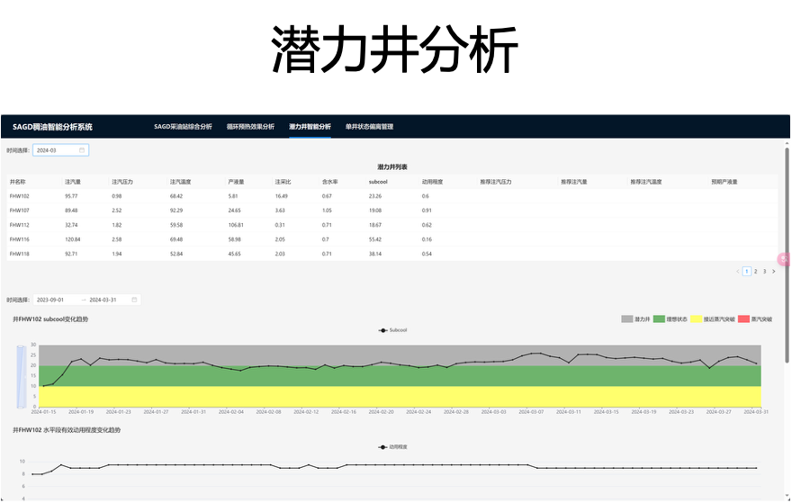792x503 pixels.
Task: Click red 蒸汽突破 legend swatch
Action: tap(743, 319)
